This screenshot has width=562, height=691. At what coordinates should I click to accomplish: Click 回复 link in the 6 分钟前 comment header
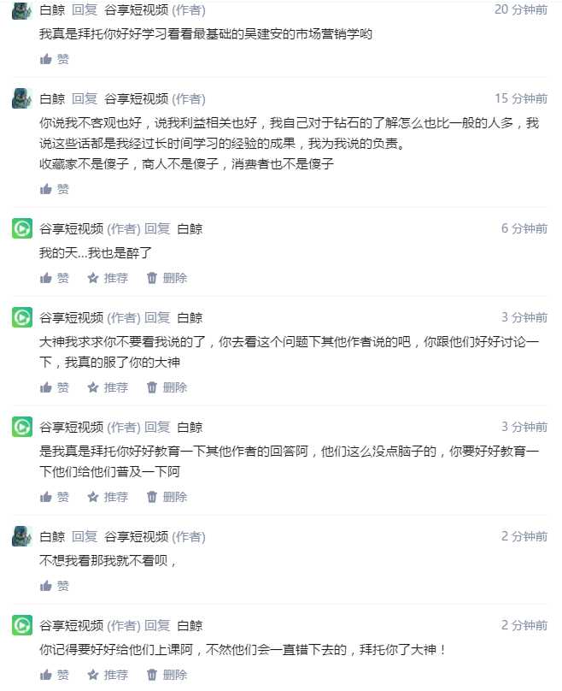click(x=157, y=228)
